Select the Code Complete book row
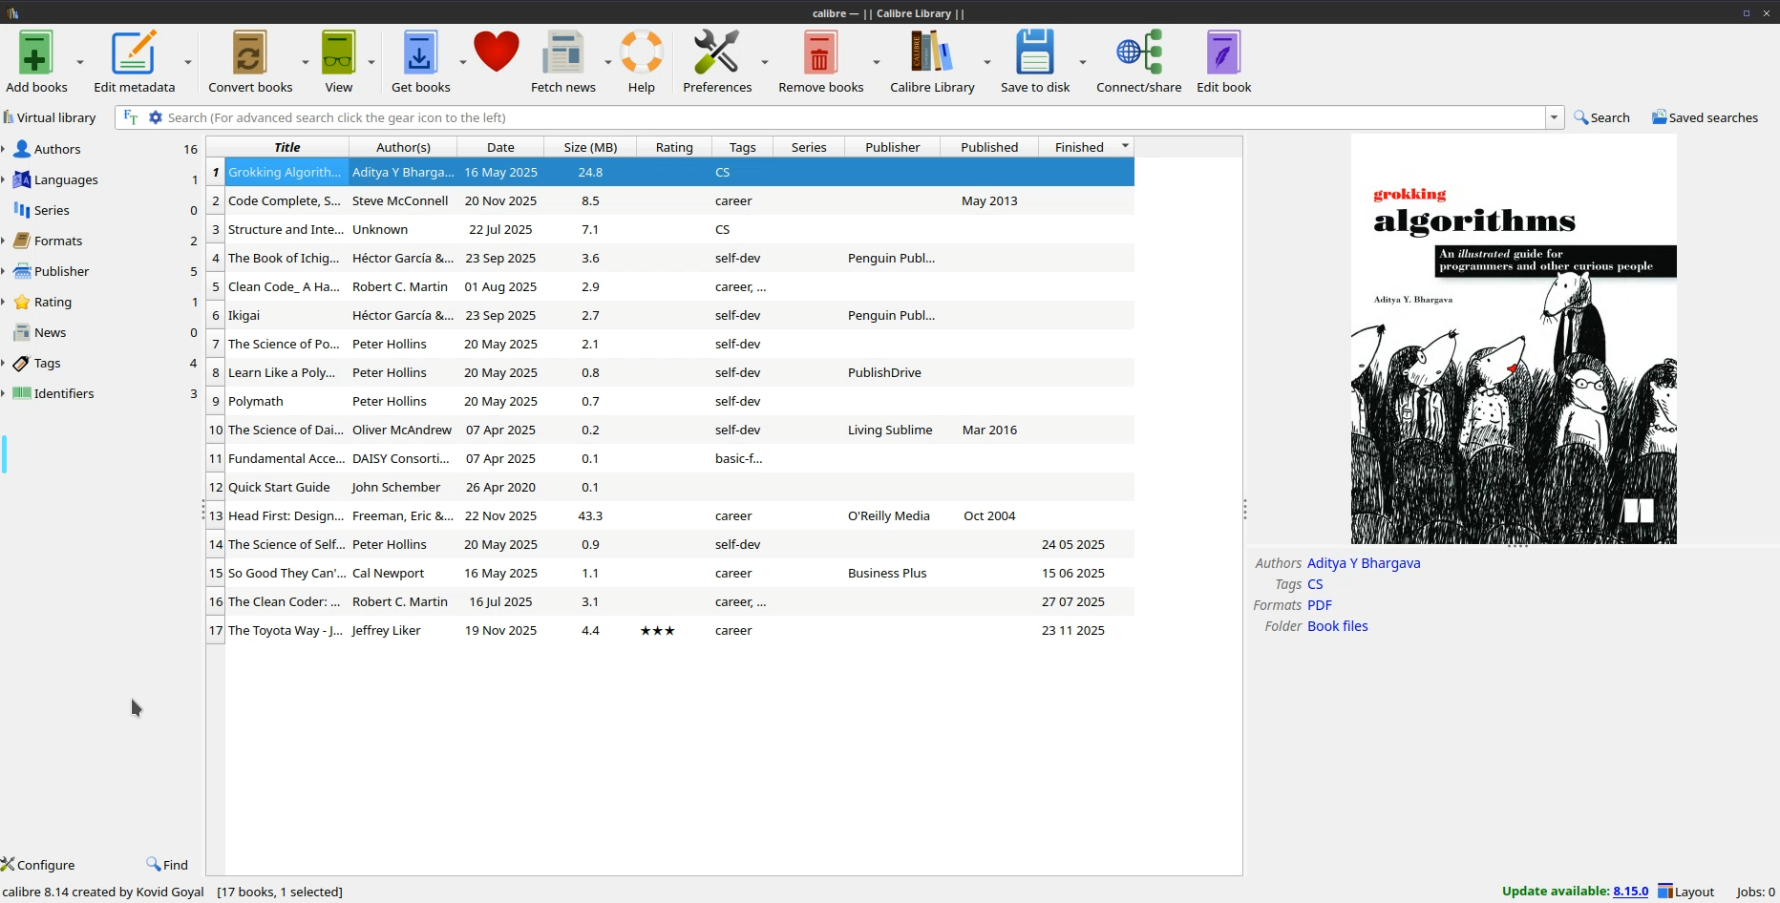1780x903 pixels. point(670,201)
